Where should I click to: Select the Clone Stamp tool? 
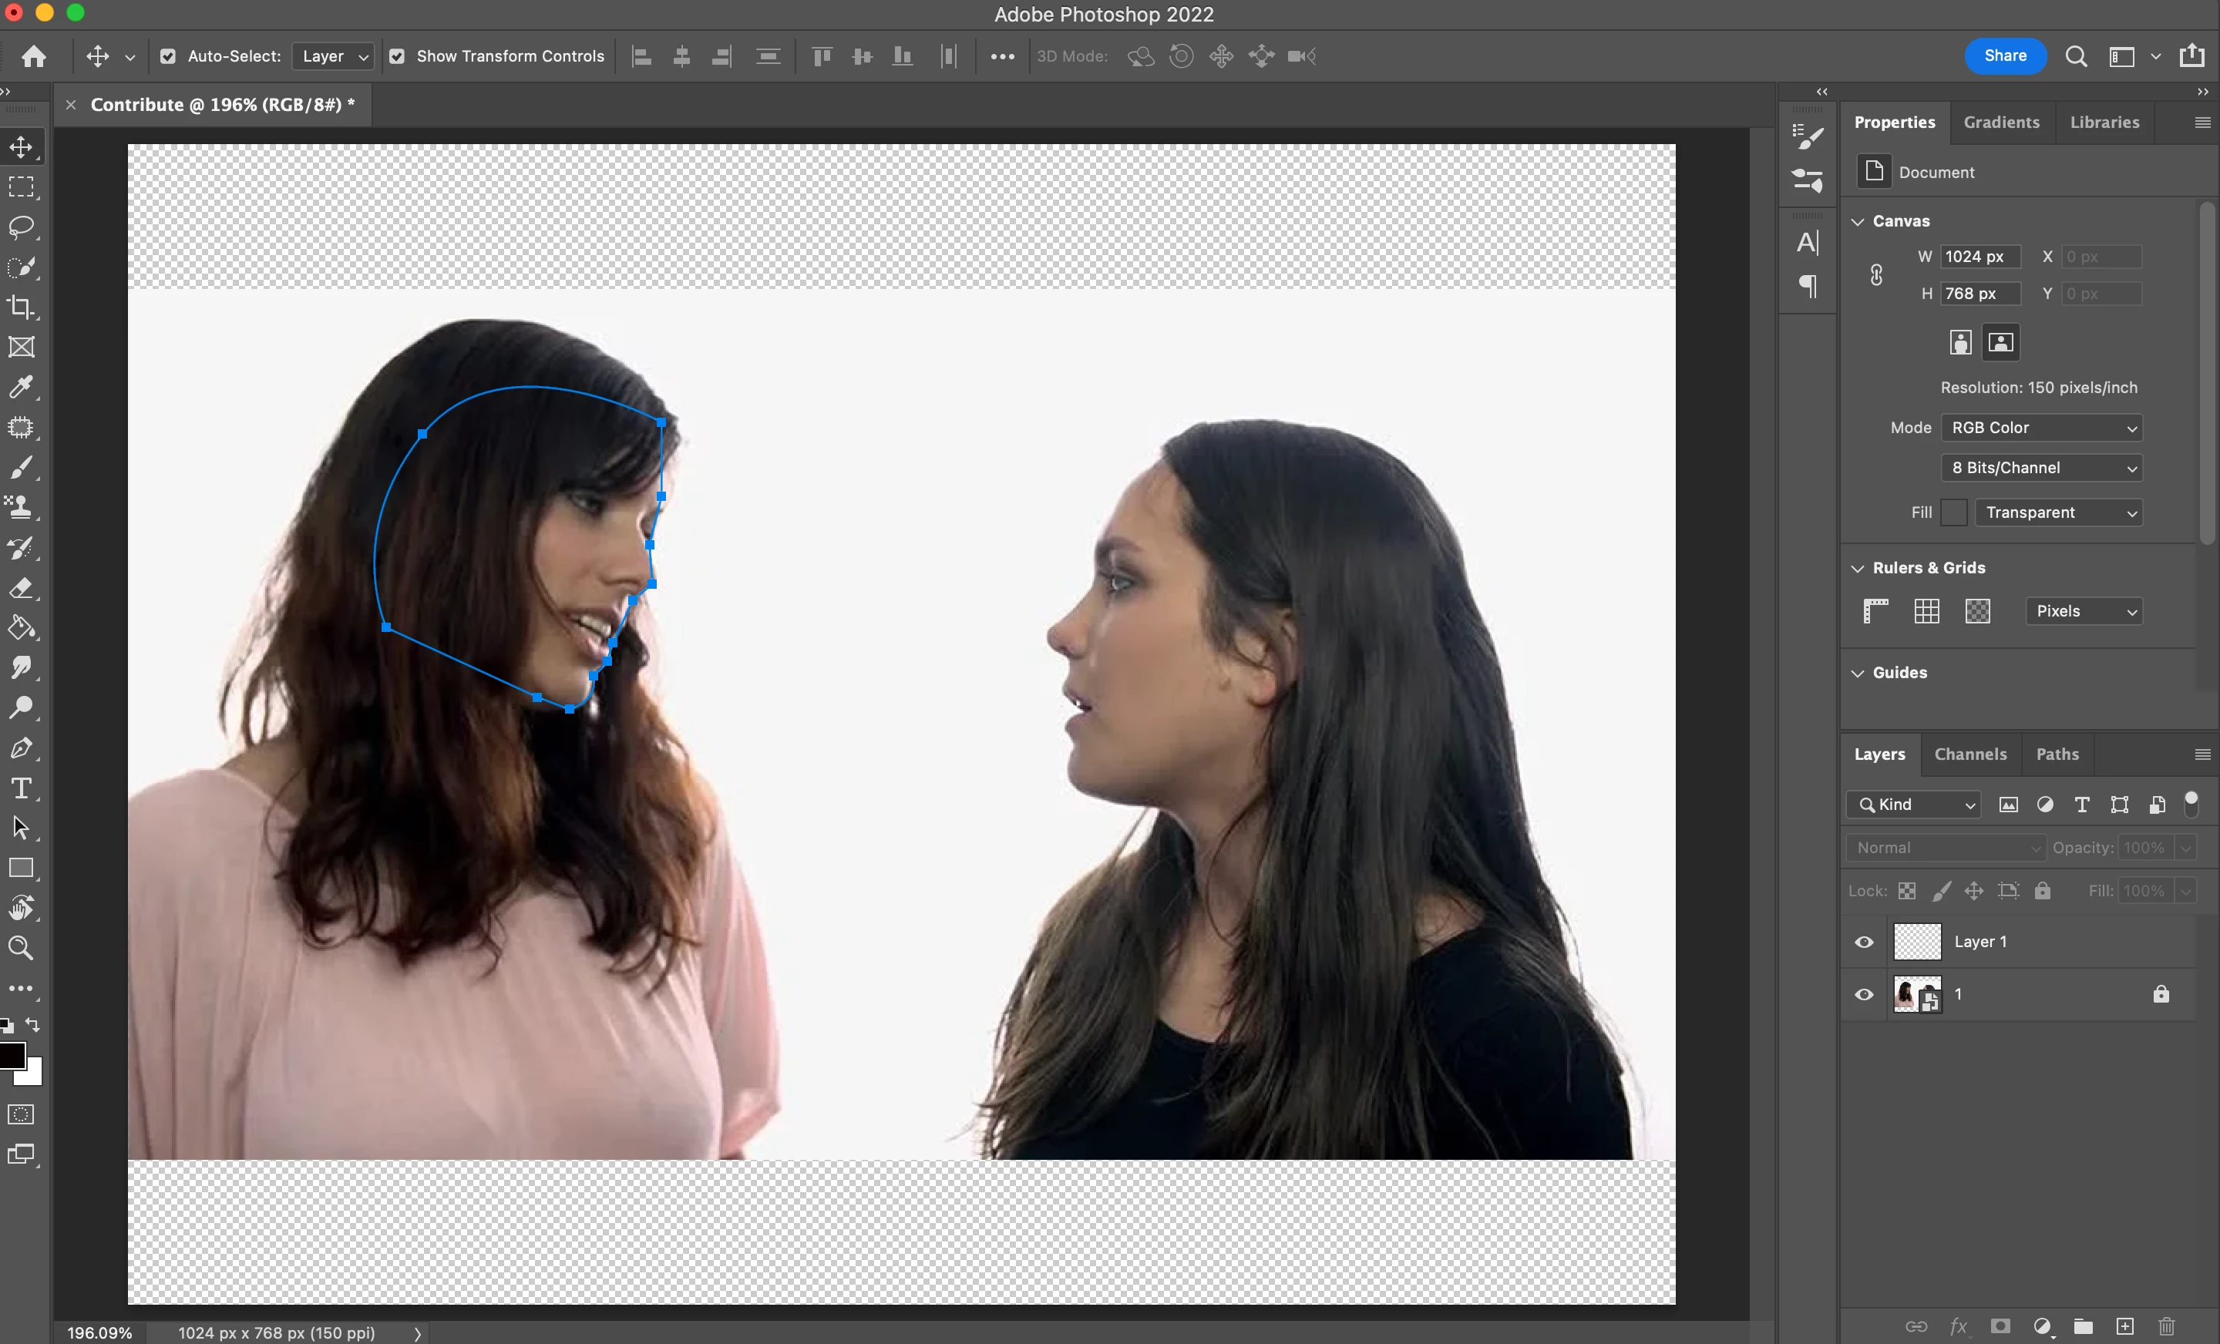pos(21,507)
